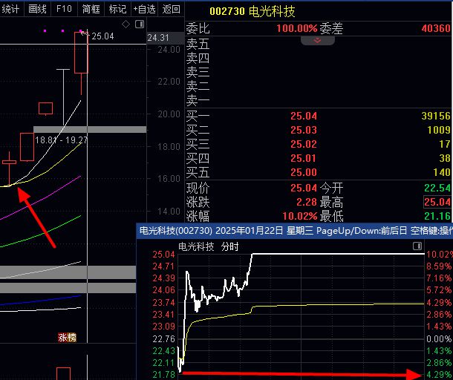Toggle the panel icon in the 分时 popup
Screen dimensions: 453x380
point(417,246)
